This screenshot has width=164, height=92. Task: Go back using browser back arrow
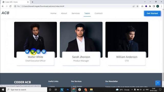pyautogui.click(x=3, y=6)
